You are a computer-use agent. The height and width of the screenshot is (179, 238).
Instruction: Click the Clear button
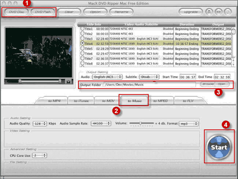69,12
